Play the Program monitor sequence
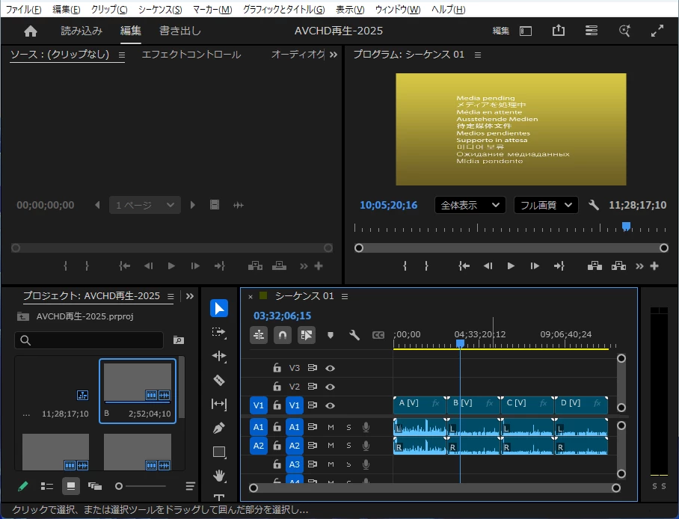The image size is (679, 519). [511, 266]
